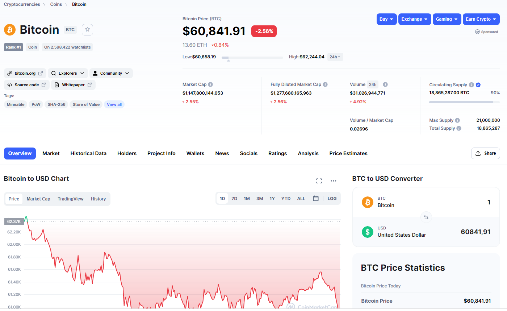Open the Price Estimates tab
Screen dimensions: 507x311
(x=348, y=153)
